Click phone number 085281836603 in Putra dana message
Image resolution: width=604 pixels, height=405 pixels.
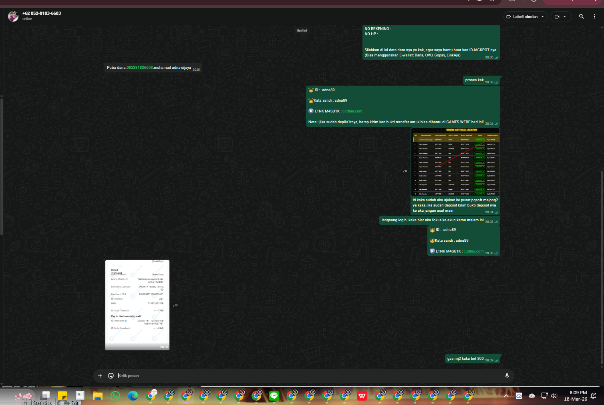point(140,68)
